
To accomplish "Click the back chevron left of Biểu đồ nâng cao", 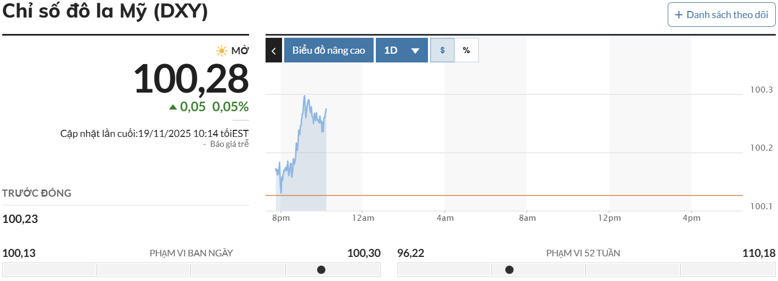I will (274, 50).
